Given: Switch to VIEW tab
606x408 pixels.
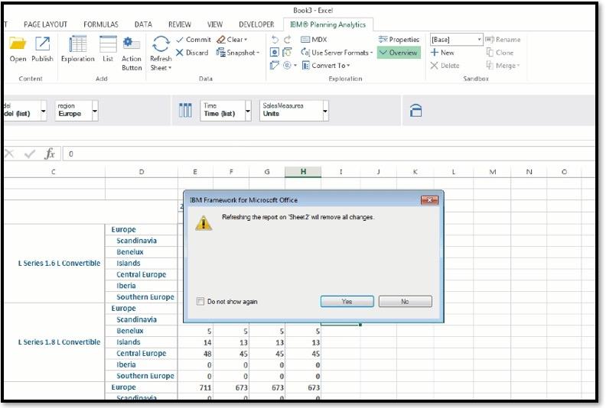Looking at the screenshot, I should (215, 24).
